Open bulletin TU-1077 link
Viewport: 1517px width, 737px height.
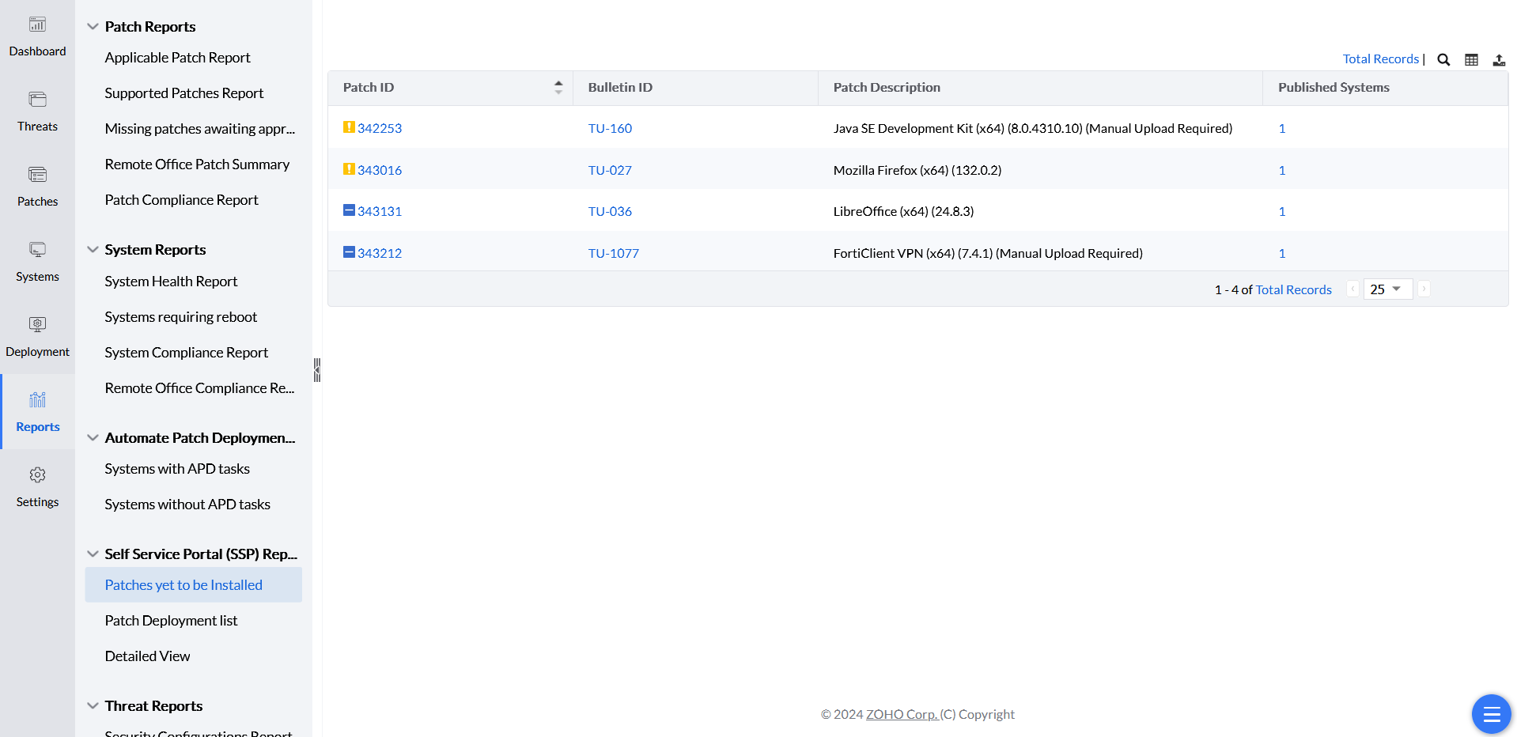coord(613,253)
